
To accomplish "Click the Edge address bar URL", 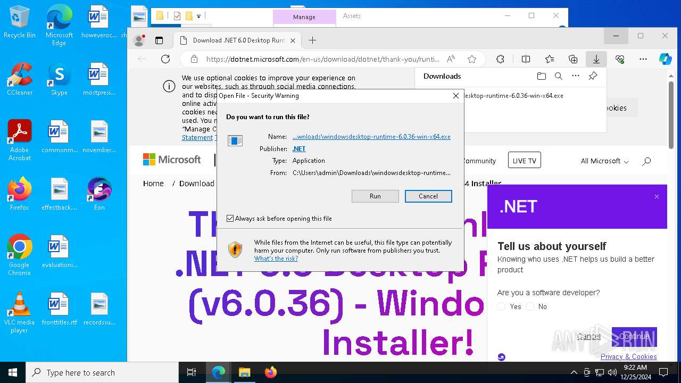I will [322, 59].
